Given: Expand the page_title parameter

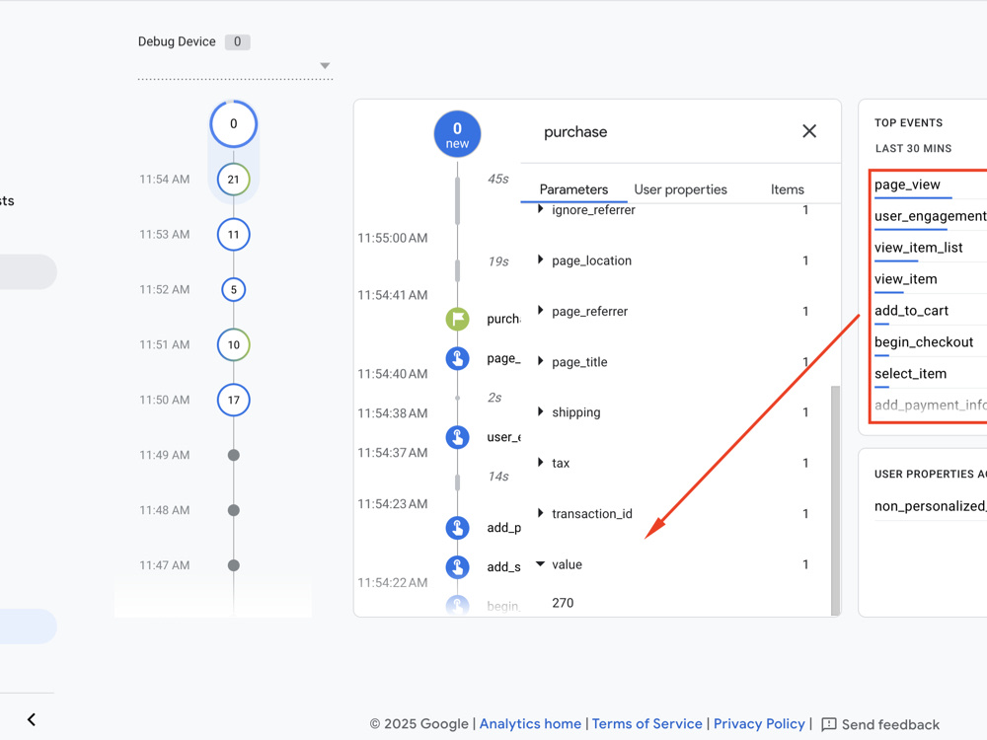Looking at the screenshot, I should click(x=540, y=361).
